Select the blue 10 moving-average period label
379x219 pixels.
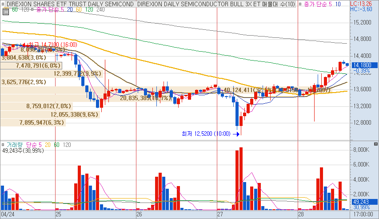(x=338, y=4)
